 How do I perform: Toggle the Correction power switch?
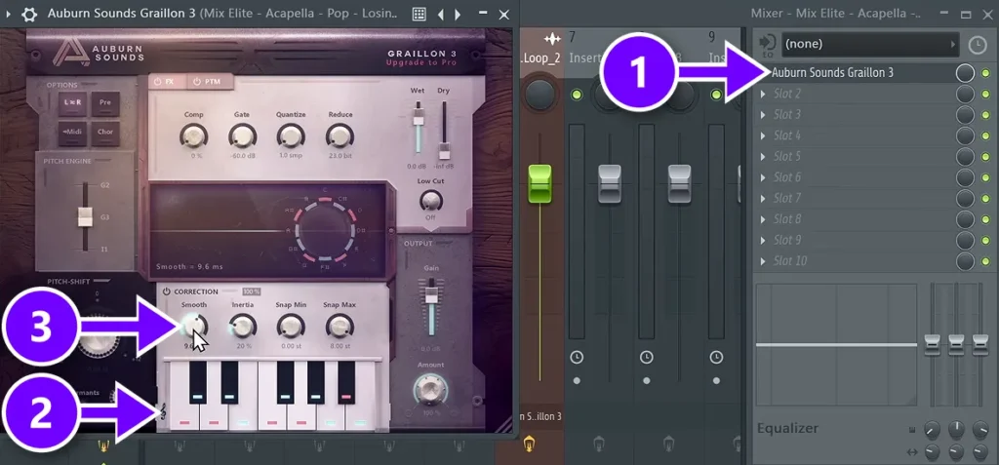click(167, 291)
